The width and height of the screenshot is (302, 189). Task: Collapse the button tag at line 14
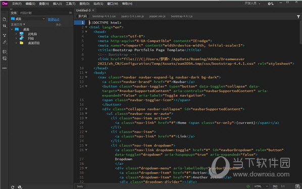tap(86, 86)
